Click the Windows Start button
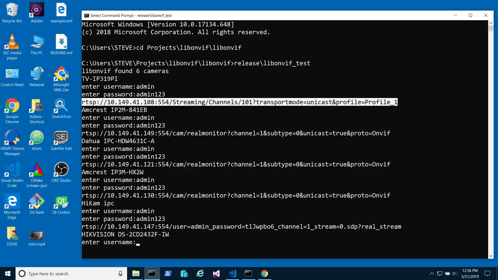Image resolution: width=498 pixels, height=280 pixels. (8, 274)
